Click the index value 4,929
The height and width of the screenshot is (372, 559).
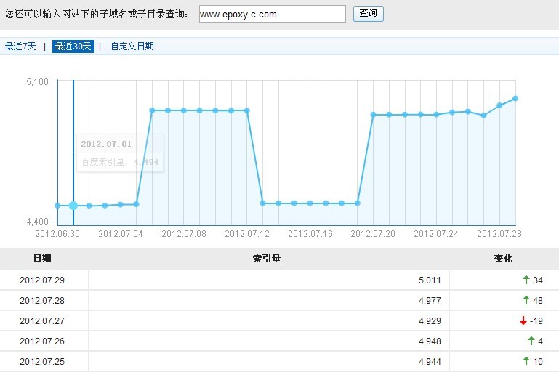[430, 320]
